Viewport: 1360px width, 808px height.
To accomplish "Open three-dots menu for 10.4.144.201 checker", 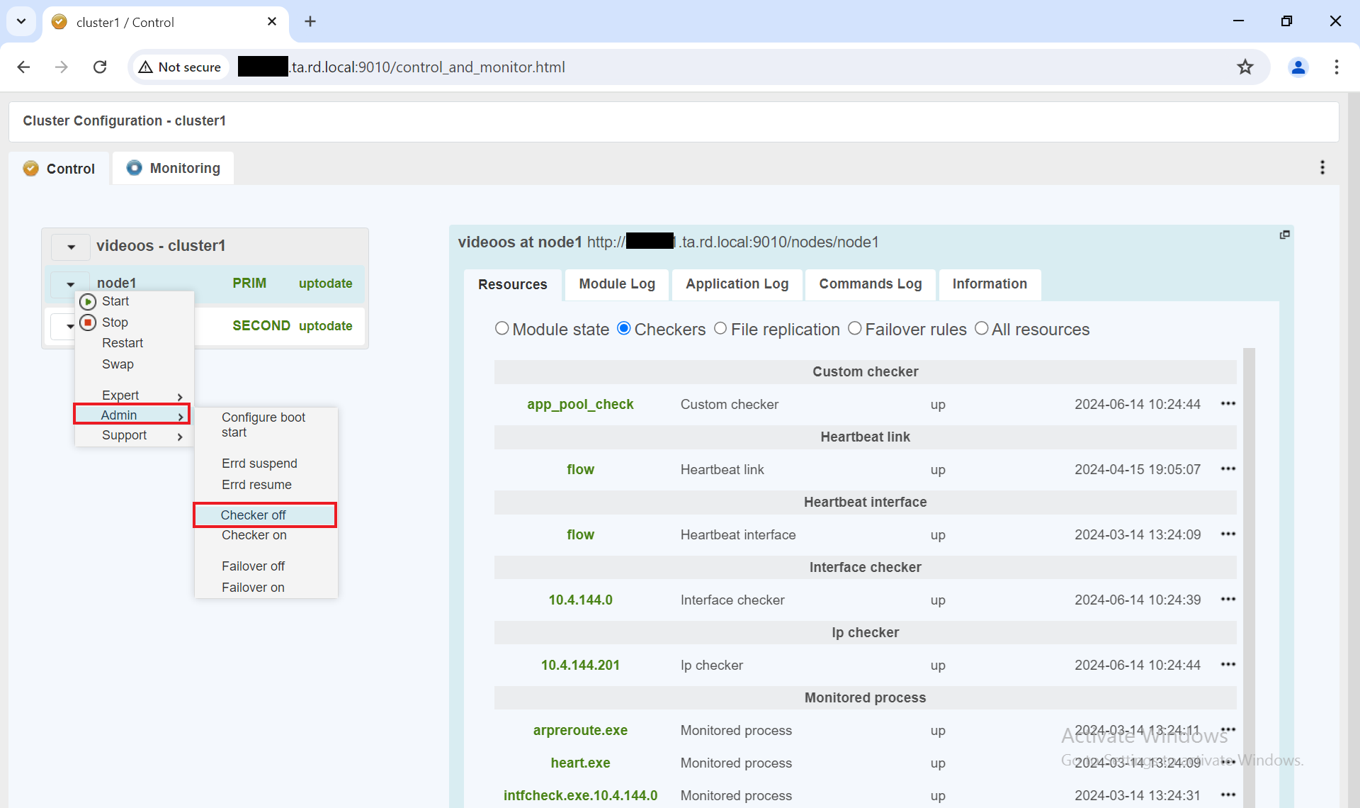I will [1228, 665].
